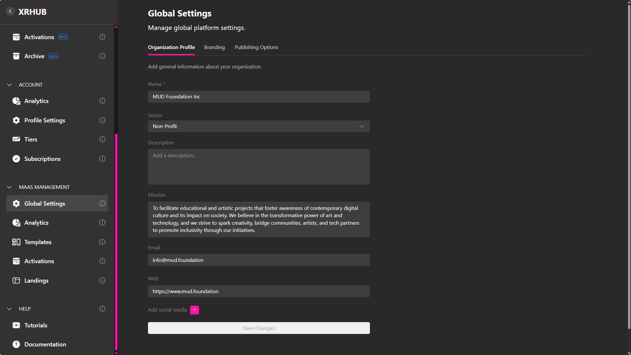Click the Documentation question mark icon

[x=16, y=344]
